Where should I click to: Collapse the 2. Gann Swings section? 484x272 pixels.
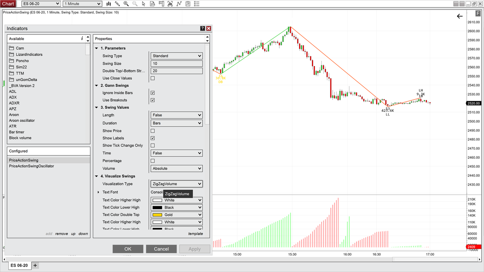tap(96, 85)
